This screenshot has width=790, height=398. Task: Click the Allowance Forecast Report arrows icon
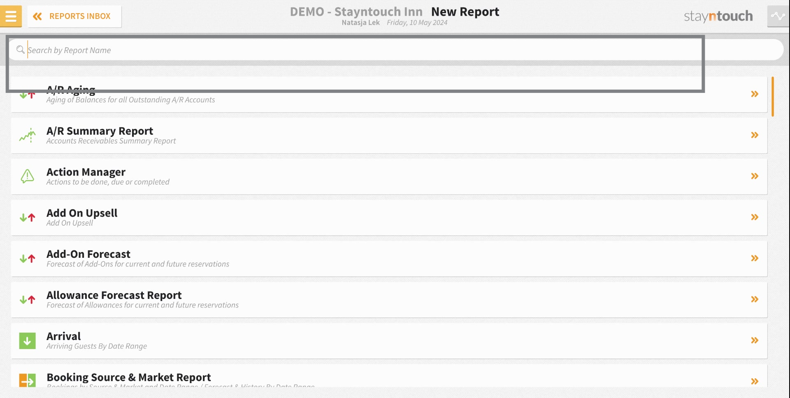pos(28,300)
